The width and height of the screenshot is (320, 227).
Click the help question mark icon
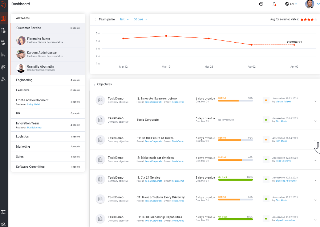point(261,4)
